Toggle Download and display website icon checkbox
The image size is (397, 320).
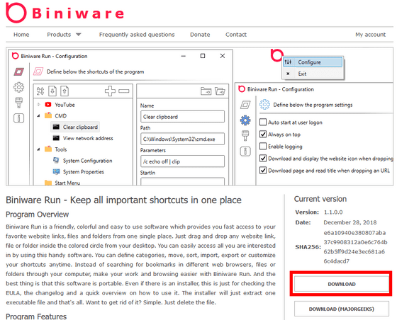pyautogui.click(x=263, y=159)
